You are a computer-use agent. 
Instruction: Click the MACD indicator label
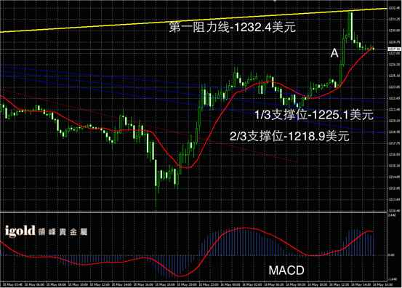tap(286, 271)
